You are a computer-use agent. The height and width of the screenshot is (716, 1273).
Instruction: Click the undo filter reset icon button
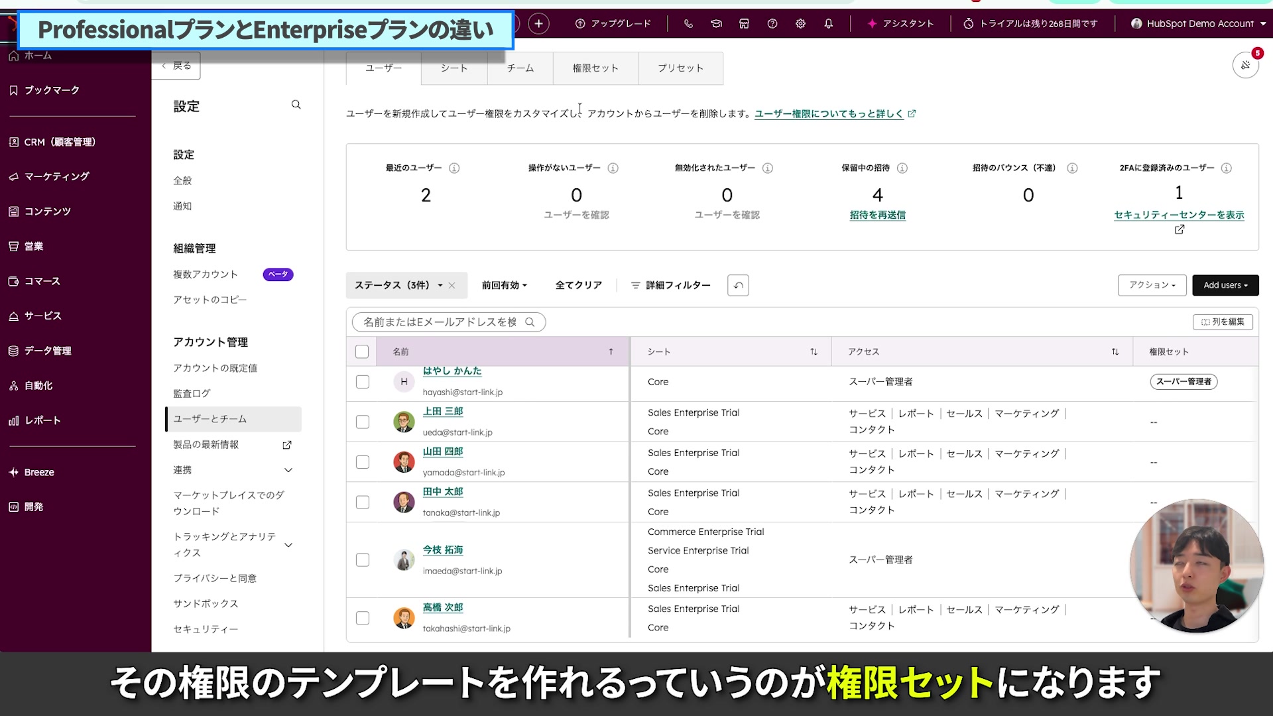tap(738, 285)
